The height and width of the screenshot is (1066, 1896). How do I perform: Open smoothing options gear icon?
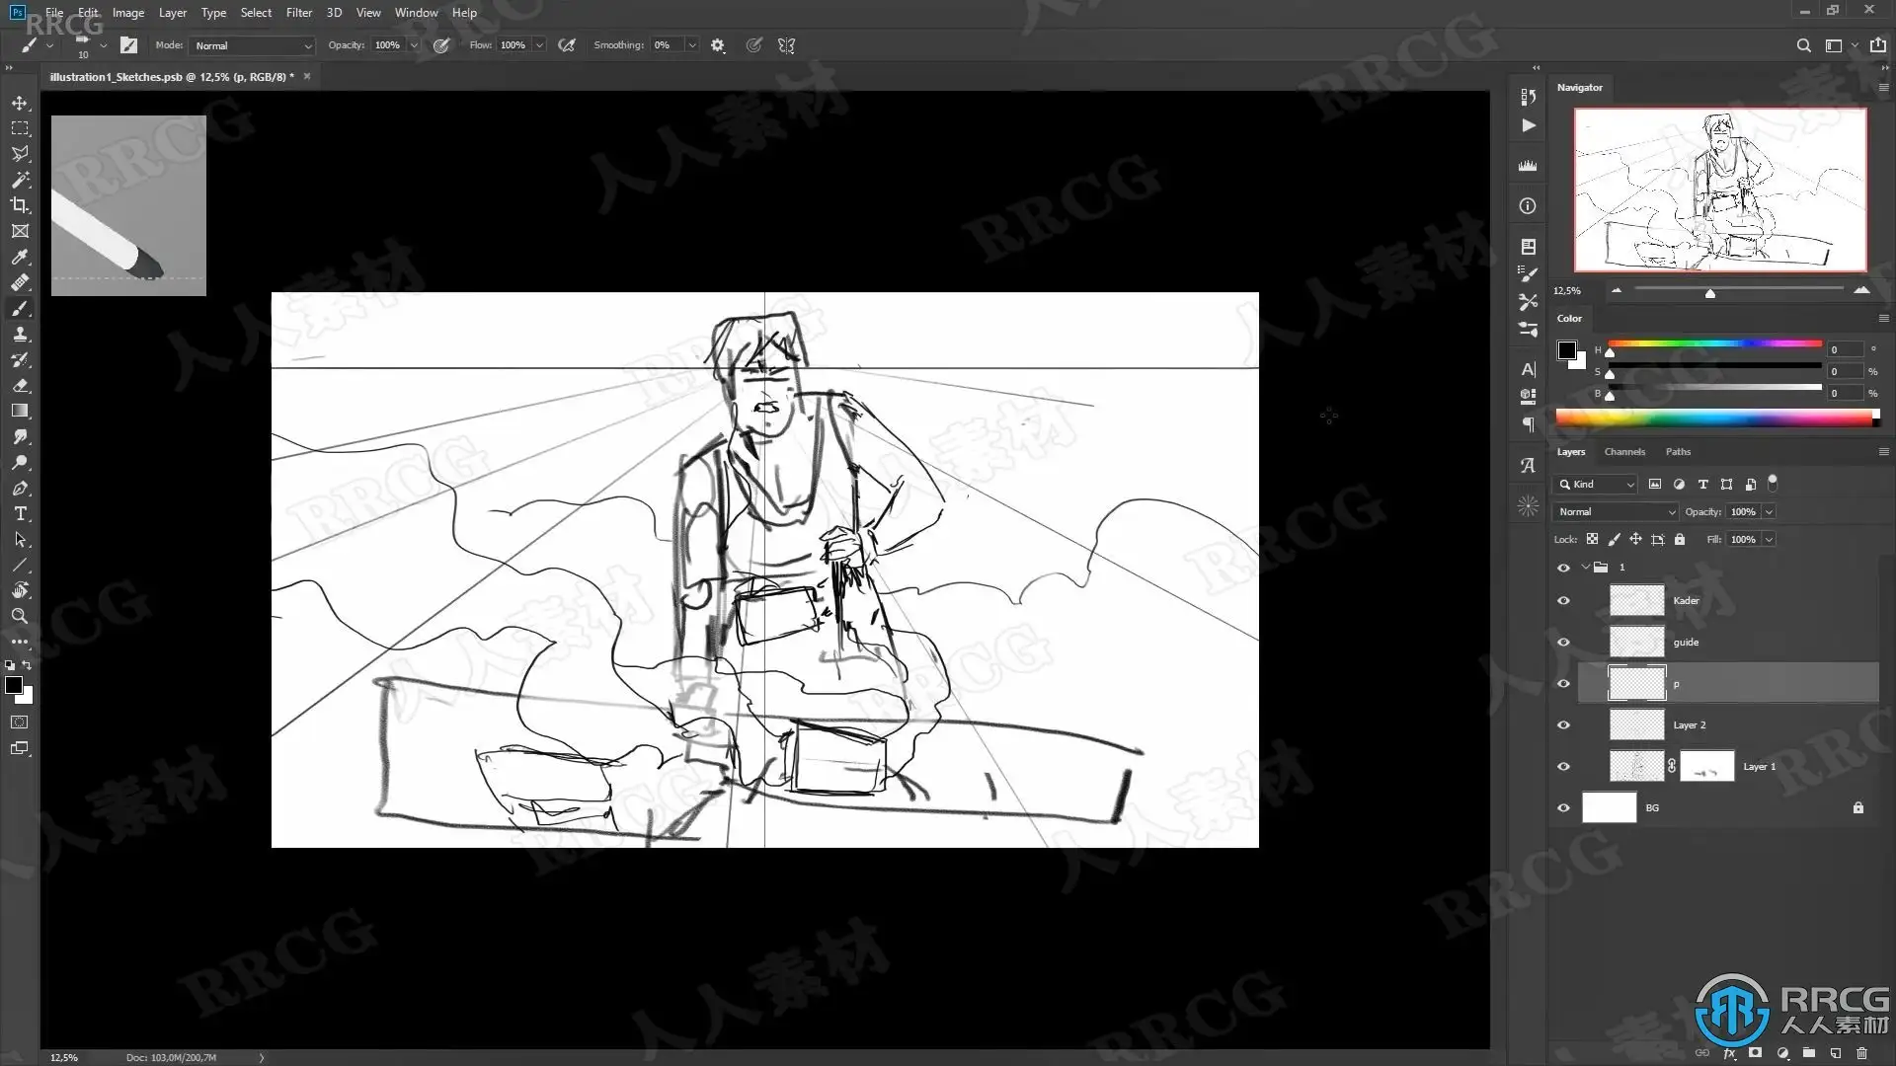tap(718, 45)
